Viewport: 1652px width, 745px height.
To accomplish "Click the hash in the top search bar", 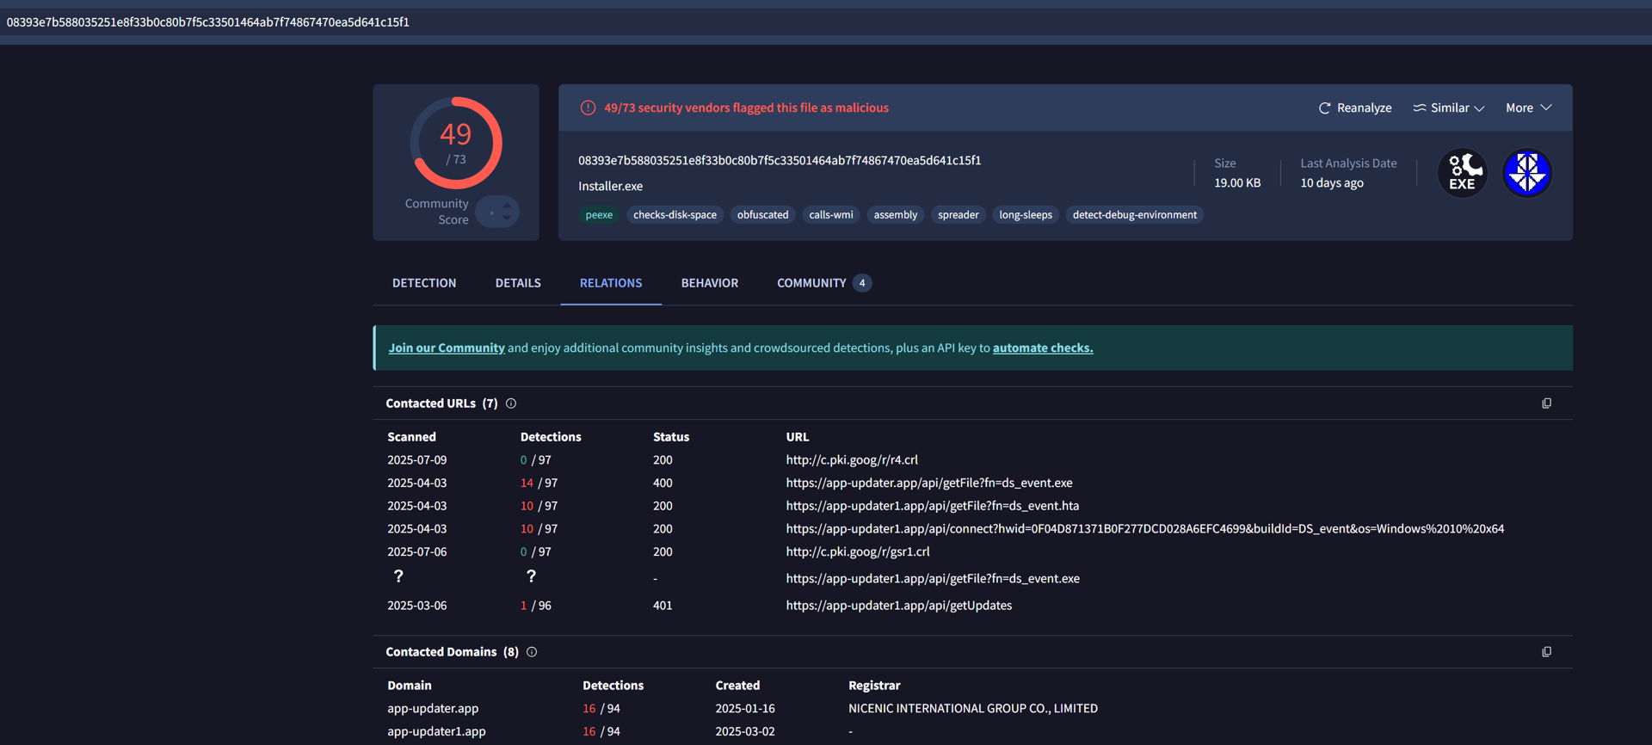I will click(208, 22).
